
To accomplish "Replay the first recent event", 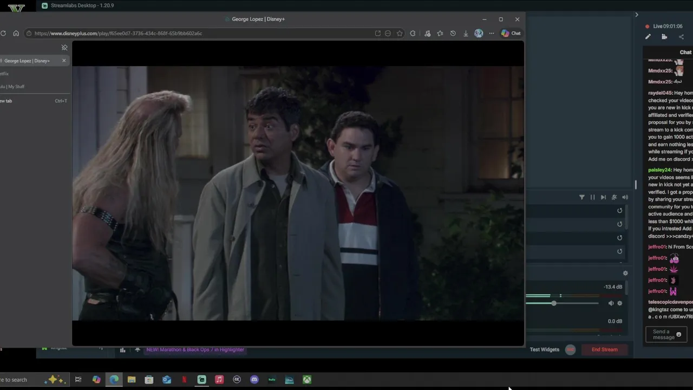I will tap(620, 211).
